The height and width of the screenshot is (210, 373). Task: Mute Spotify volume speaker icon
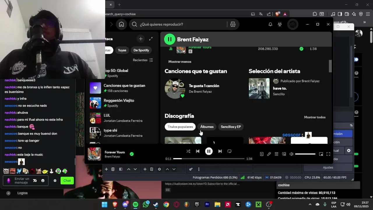click(291, 154)
